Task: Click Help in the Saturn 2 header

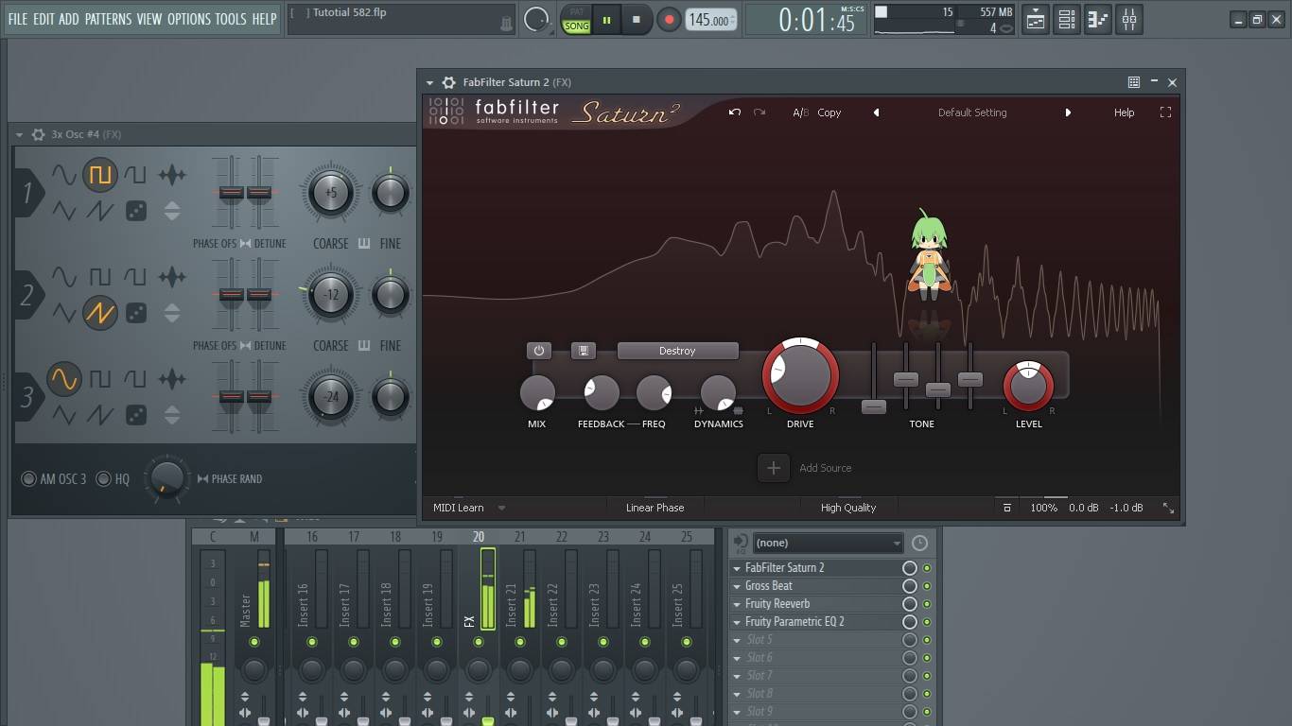Action: 1124,112
